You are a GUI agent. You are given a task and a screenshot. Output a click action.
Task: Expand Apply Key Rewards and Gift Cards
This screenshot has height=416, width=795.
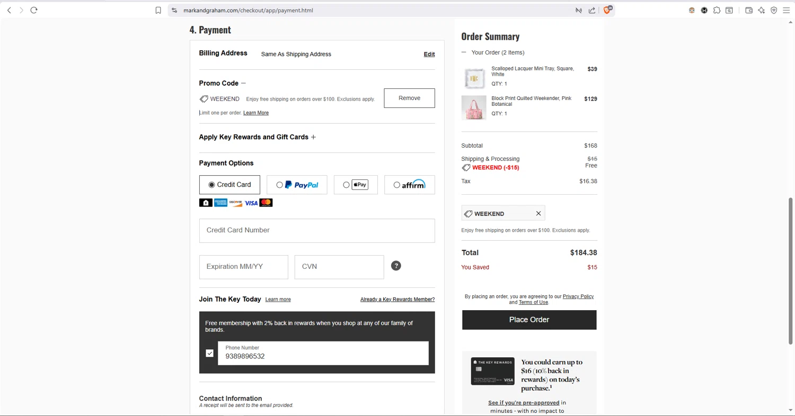[313, 137]
